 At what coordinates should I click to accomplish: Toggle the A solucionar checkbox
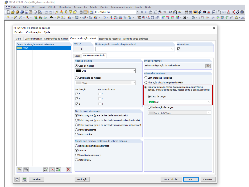tap(179, 49)
